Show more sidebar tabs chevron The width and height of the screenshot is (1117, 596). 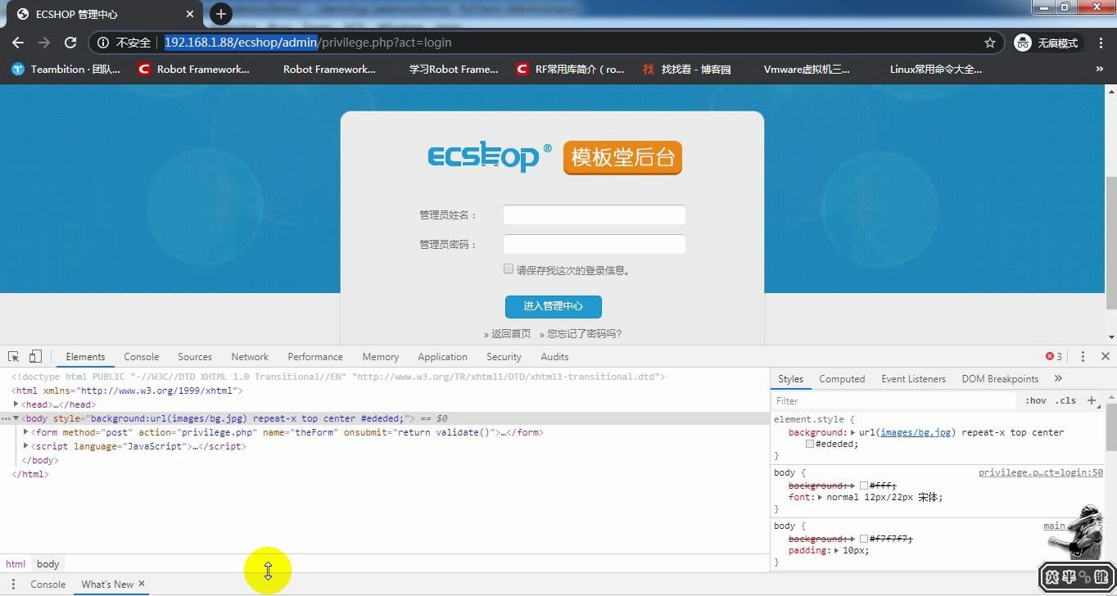(x=1058, y=379)
